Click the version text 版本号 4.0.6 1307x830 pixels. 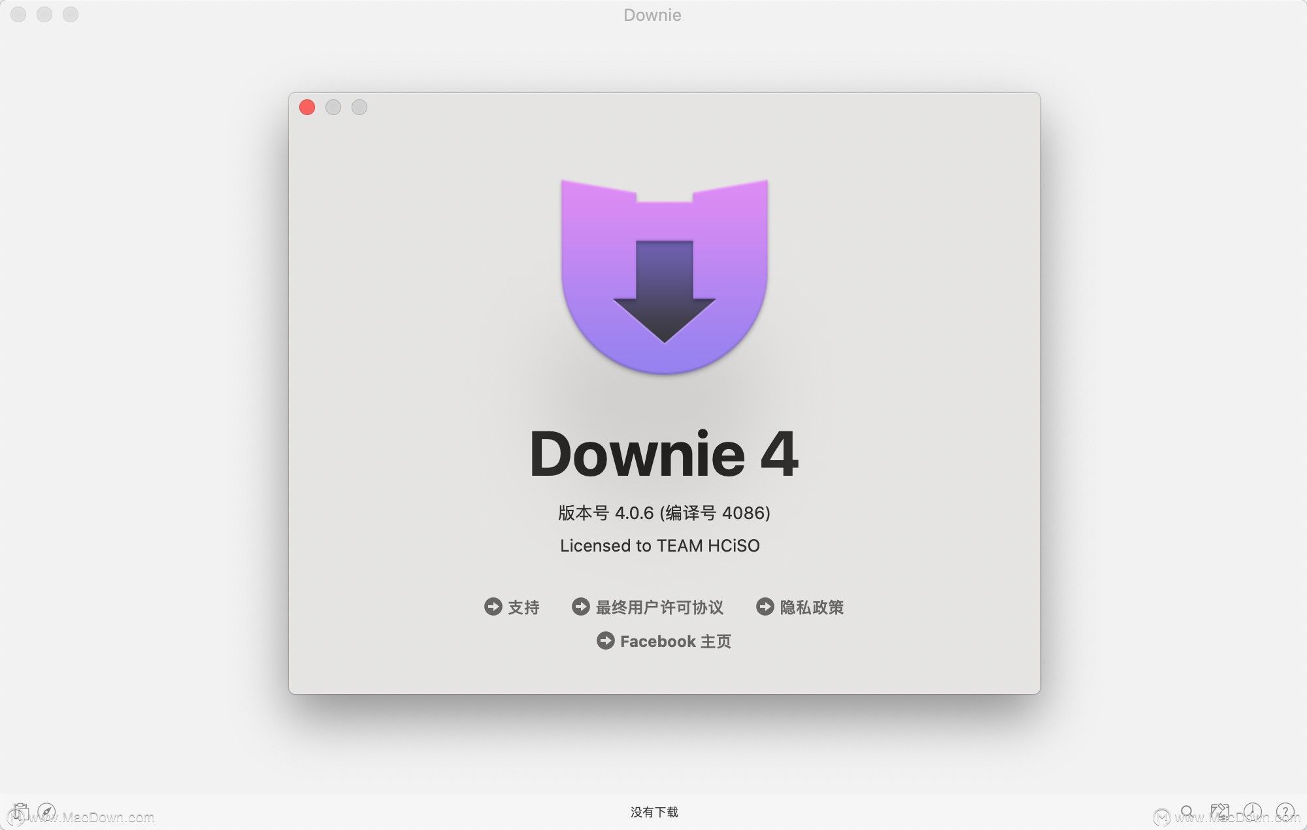point(606,513)
